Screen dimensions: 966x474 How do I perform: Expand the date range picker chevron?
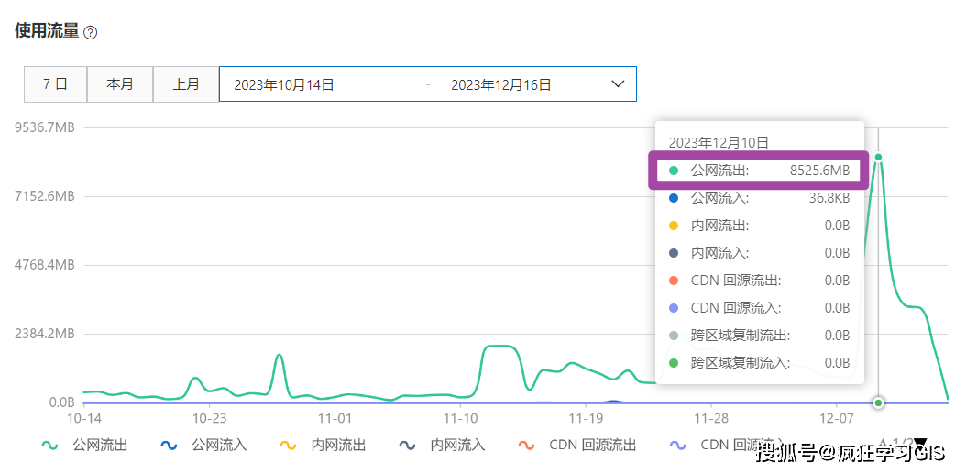point(618,83)
